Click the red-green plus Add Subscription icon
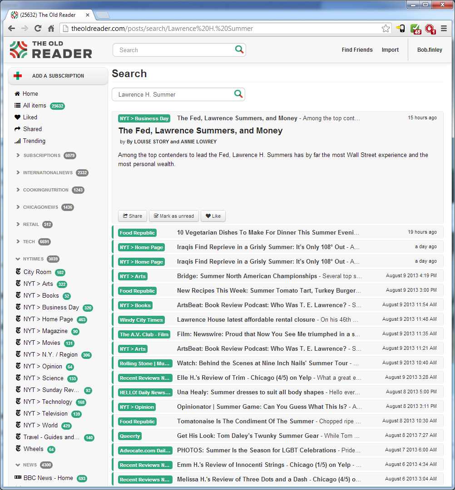 [x=18, y=76]
